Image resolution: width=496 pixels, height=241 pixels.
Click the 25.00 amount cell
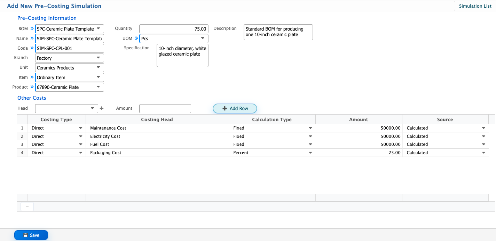coord(359,153)
